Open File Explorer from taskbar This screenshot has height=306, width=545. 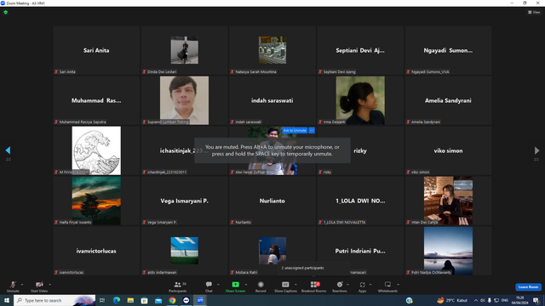(x=130, y=300)
